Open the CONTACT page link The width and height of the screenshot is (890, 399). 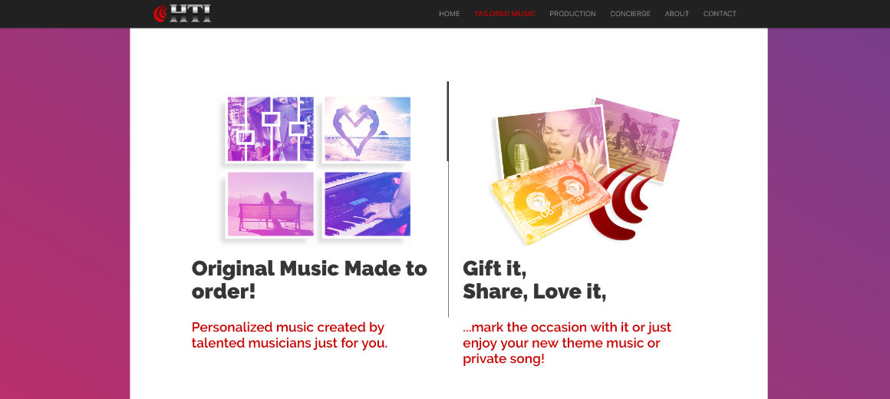point(719,14)
